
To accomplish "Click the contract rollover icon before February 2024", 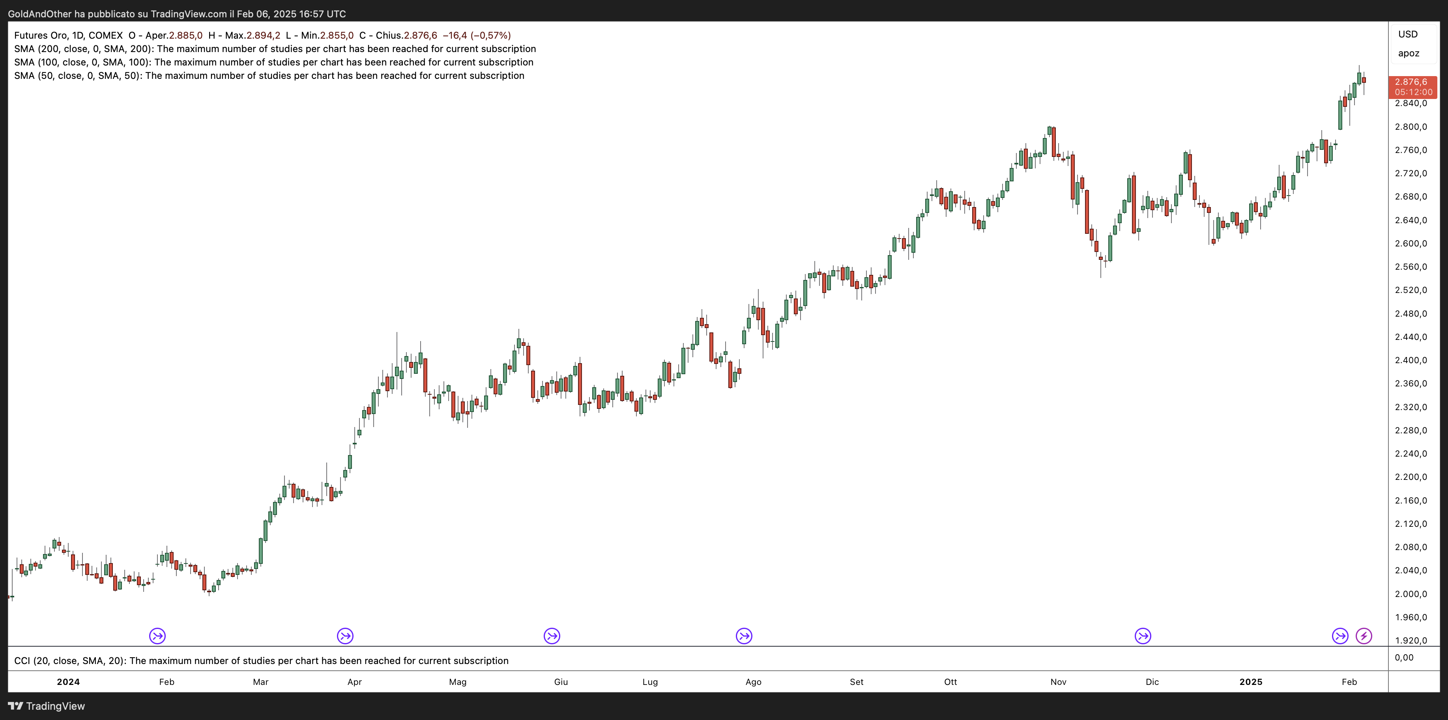I will [x=157, y=636].
